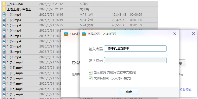Click app icon of rear 2345好压 window

pos(66,34)
